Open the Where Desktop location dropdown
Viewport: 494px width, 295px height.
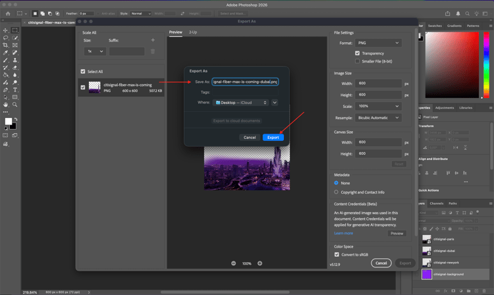click(x=241, y=103)
